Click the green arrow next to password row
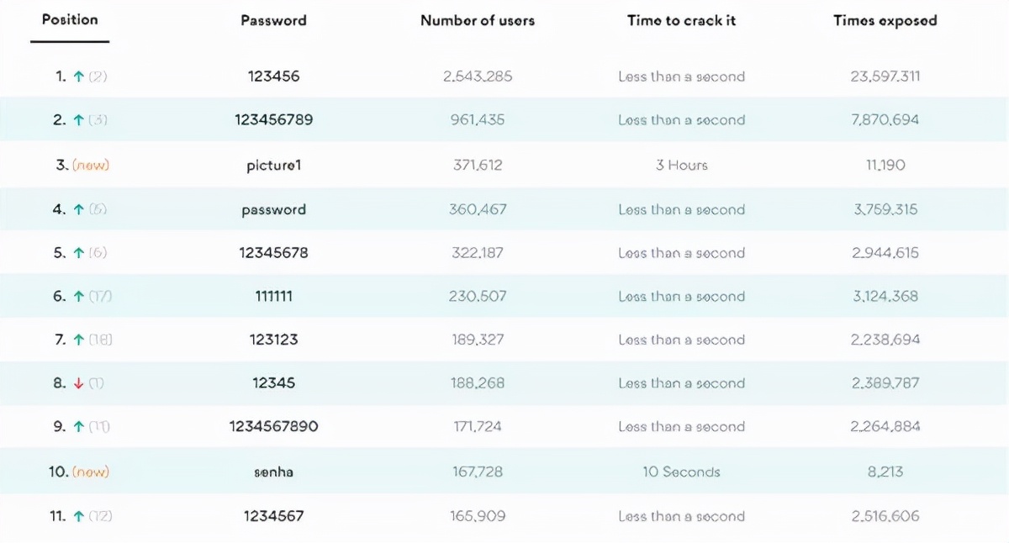The height and width of the screenshot is (543, 1009). [x=78, y=210]
